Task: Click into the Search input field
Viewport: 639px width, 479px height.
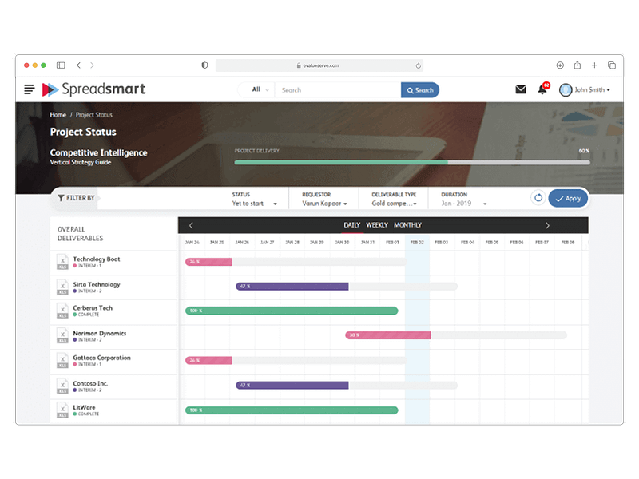Action: 337,90
